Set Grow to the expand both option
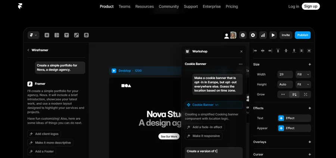Screen dimensions: 336x158 305,95
